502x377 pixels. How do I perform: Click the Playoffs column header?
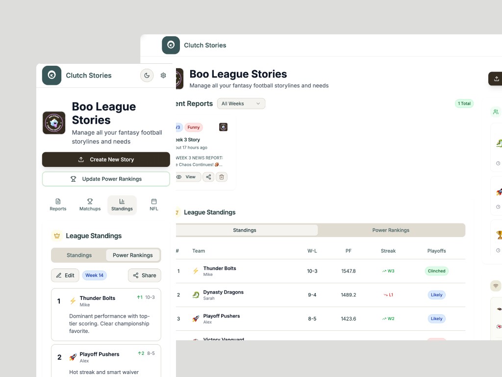[x=437, y=251]
